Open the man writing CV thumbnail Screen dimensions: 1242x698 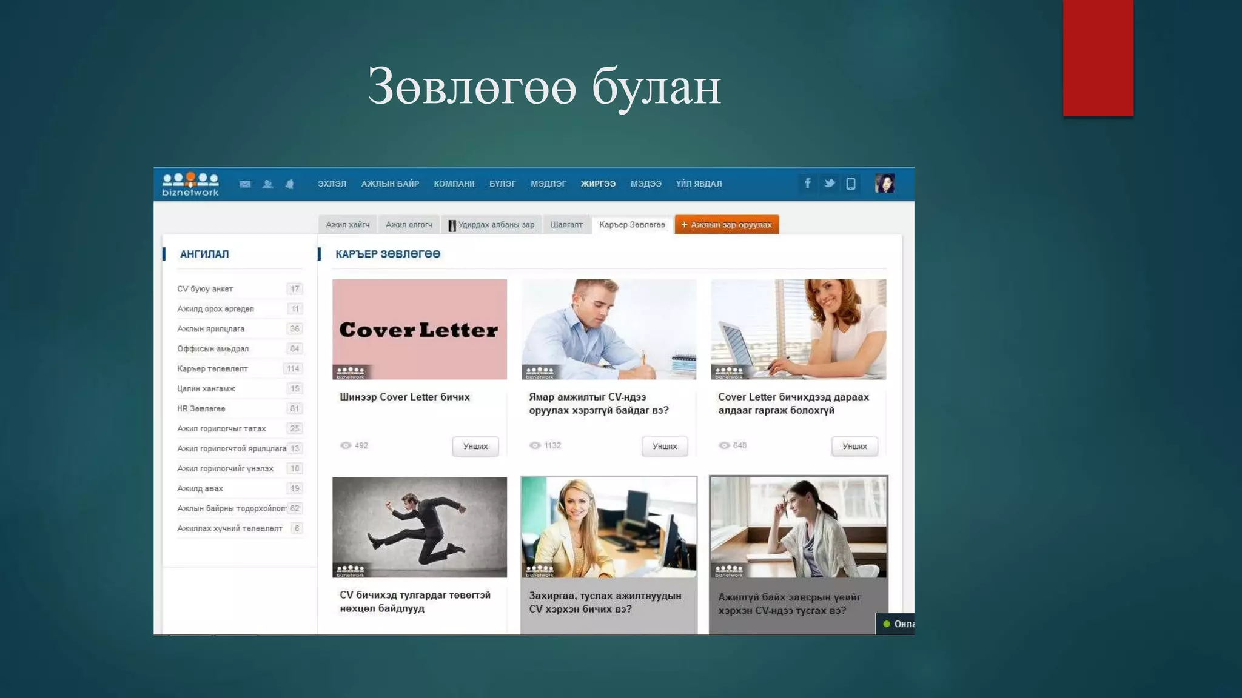609,330
